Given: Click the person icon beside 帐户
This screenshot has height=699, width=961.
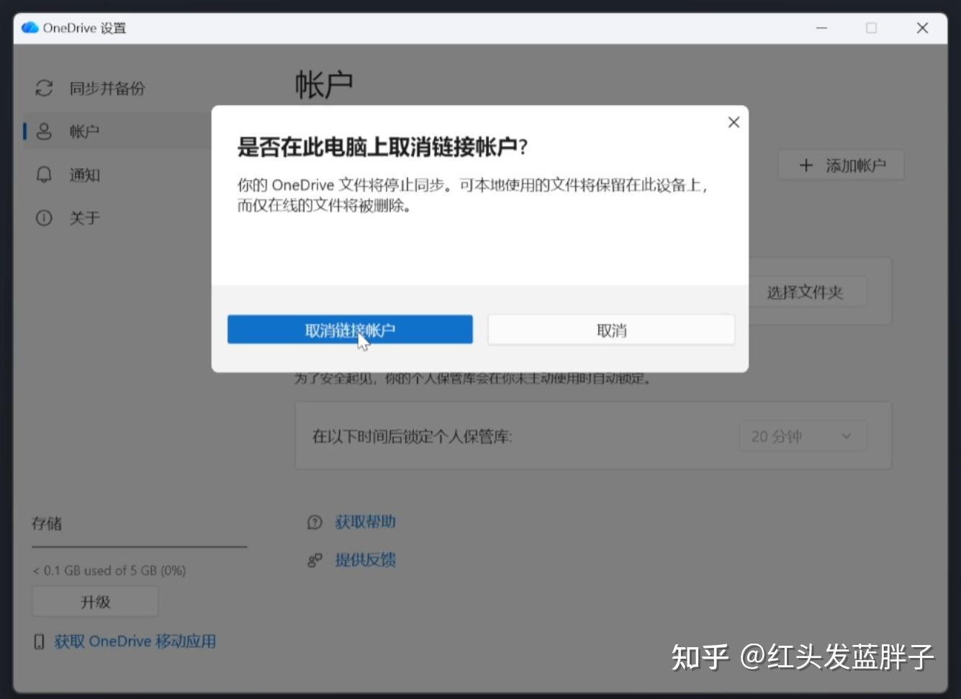Looking at the screenshot, I should [44, 131].
